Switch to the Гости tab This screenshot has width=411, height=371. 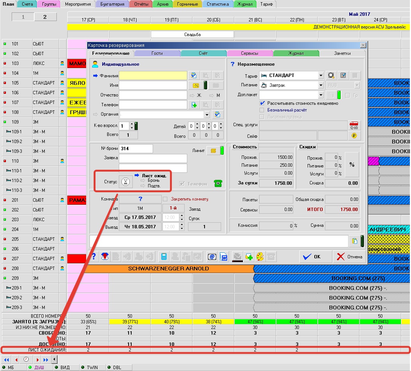(x=157, y=53)
